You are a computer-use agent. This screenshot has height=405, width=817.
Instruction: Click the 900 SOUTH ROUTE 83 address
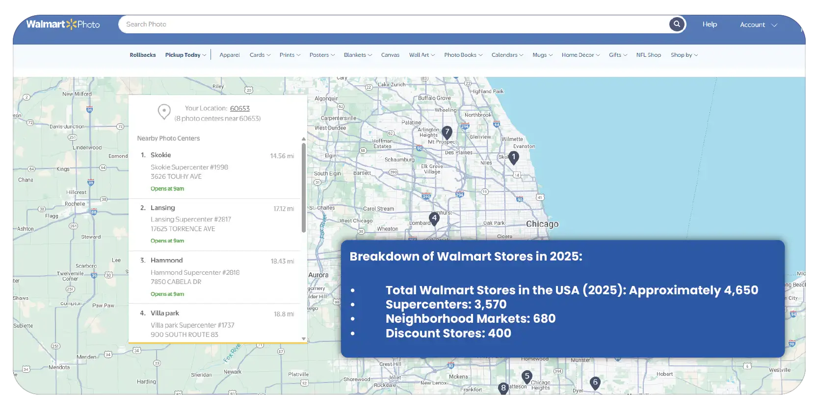[x=184, y=334]
